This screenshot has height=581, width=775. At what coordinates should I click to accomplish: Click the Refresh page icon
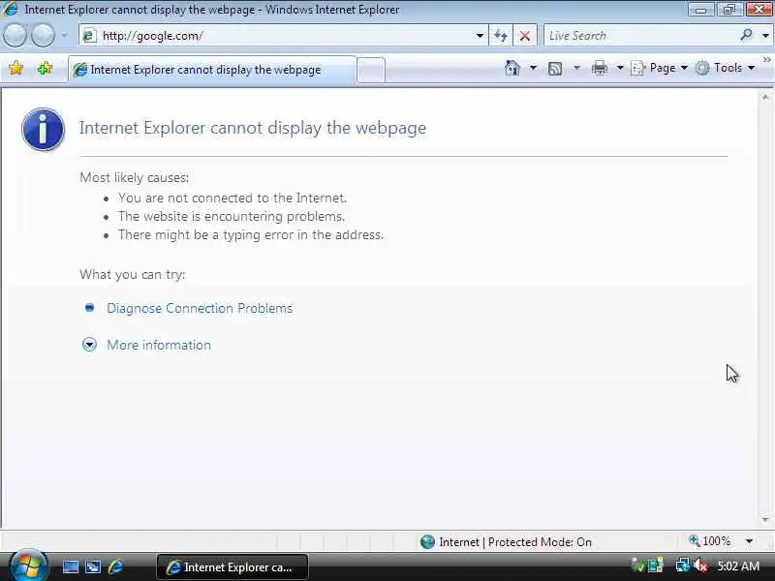[501, 36]
